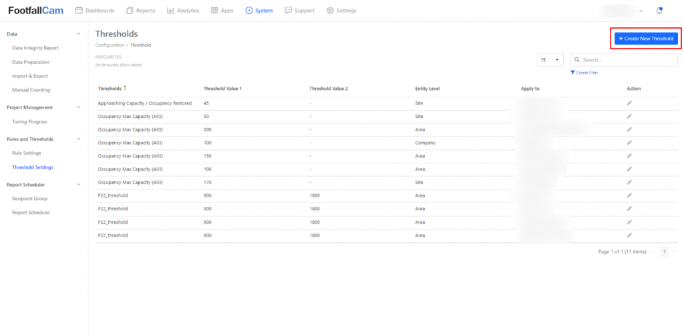Open the Analytics menu
Screen dimensions: 684x336
183,11
